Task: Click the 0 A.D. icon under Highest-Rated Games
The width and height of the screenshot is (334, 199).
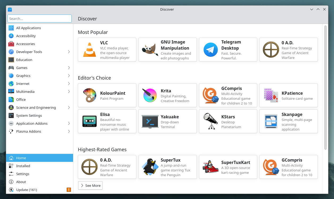Action: (90, 167)
